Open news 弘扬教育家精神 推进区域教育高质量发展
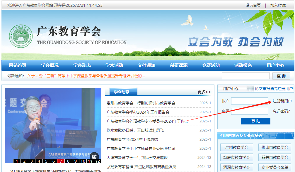Image resolution: width=295 pixels, height=172 pixels. pyautogui.click(x=141, y=167)
